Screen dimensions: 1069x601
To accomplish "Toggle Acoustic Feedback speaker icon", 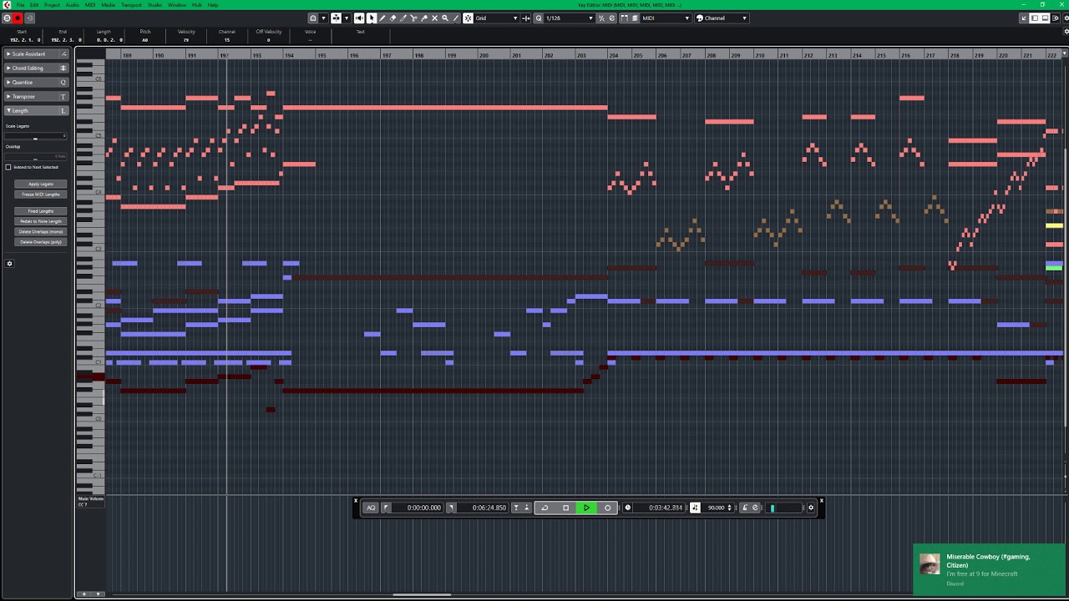I will (359, 18).
